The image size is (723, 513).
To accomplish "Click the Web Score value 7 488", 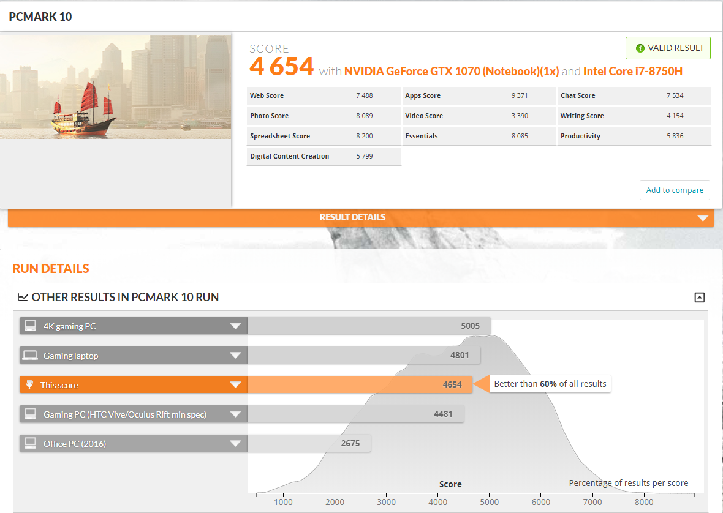I will pyautogui.click(x=365, y=95).
